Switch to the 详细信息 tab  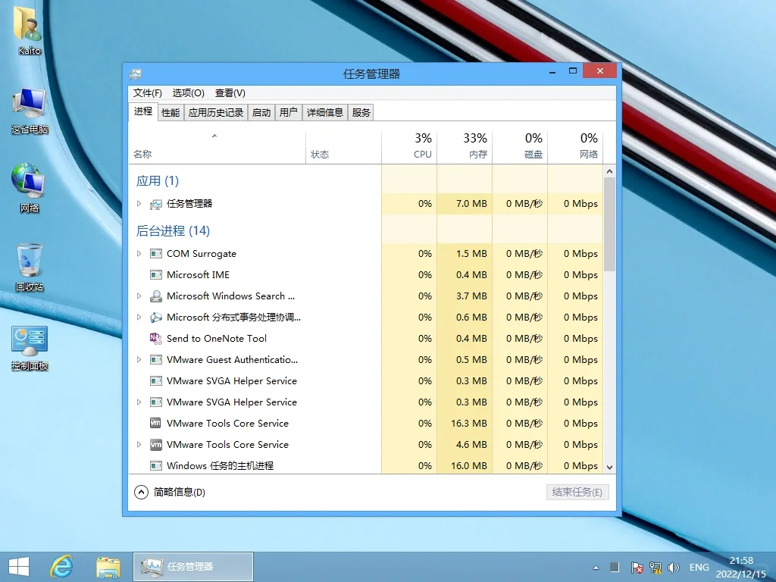[x=325, y=111]
